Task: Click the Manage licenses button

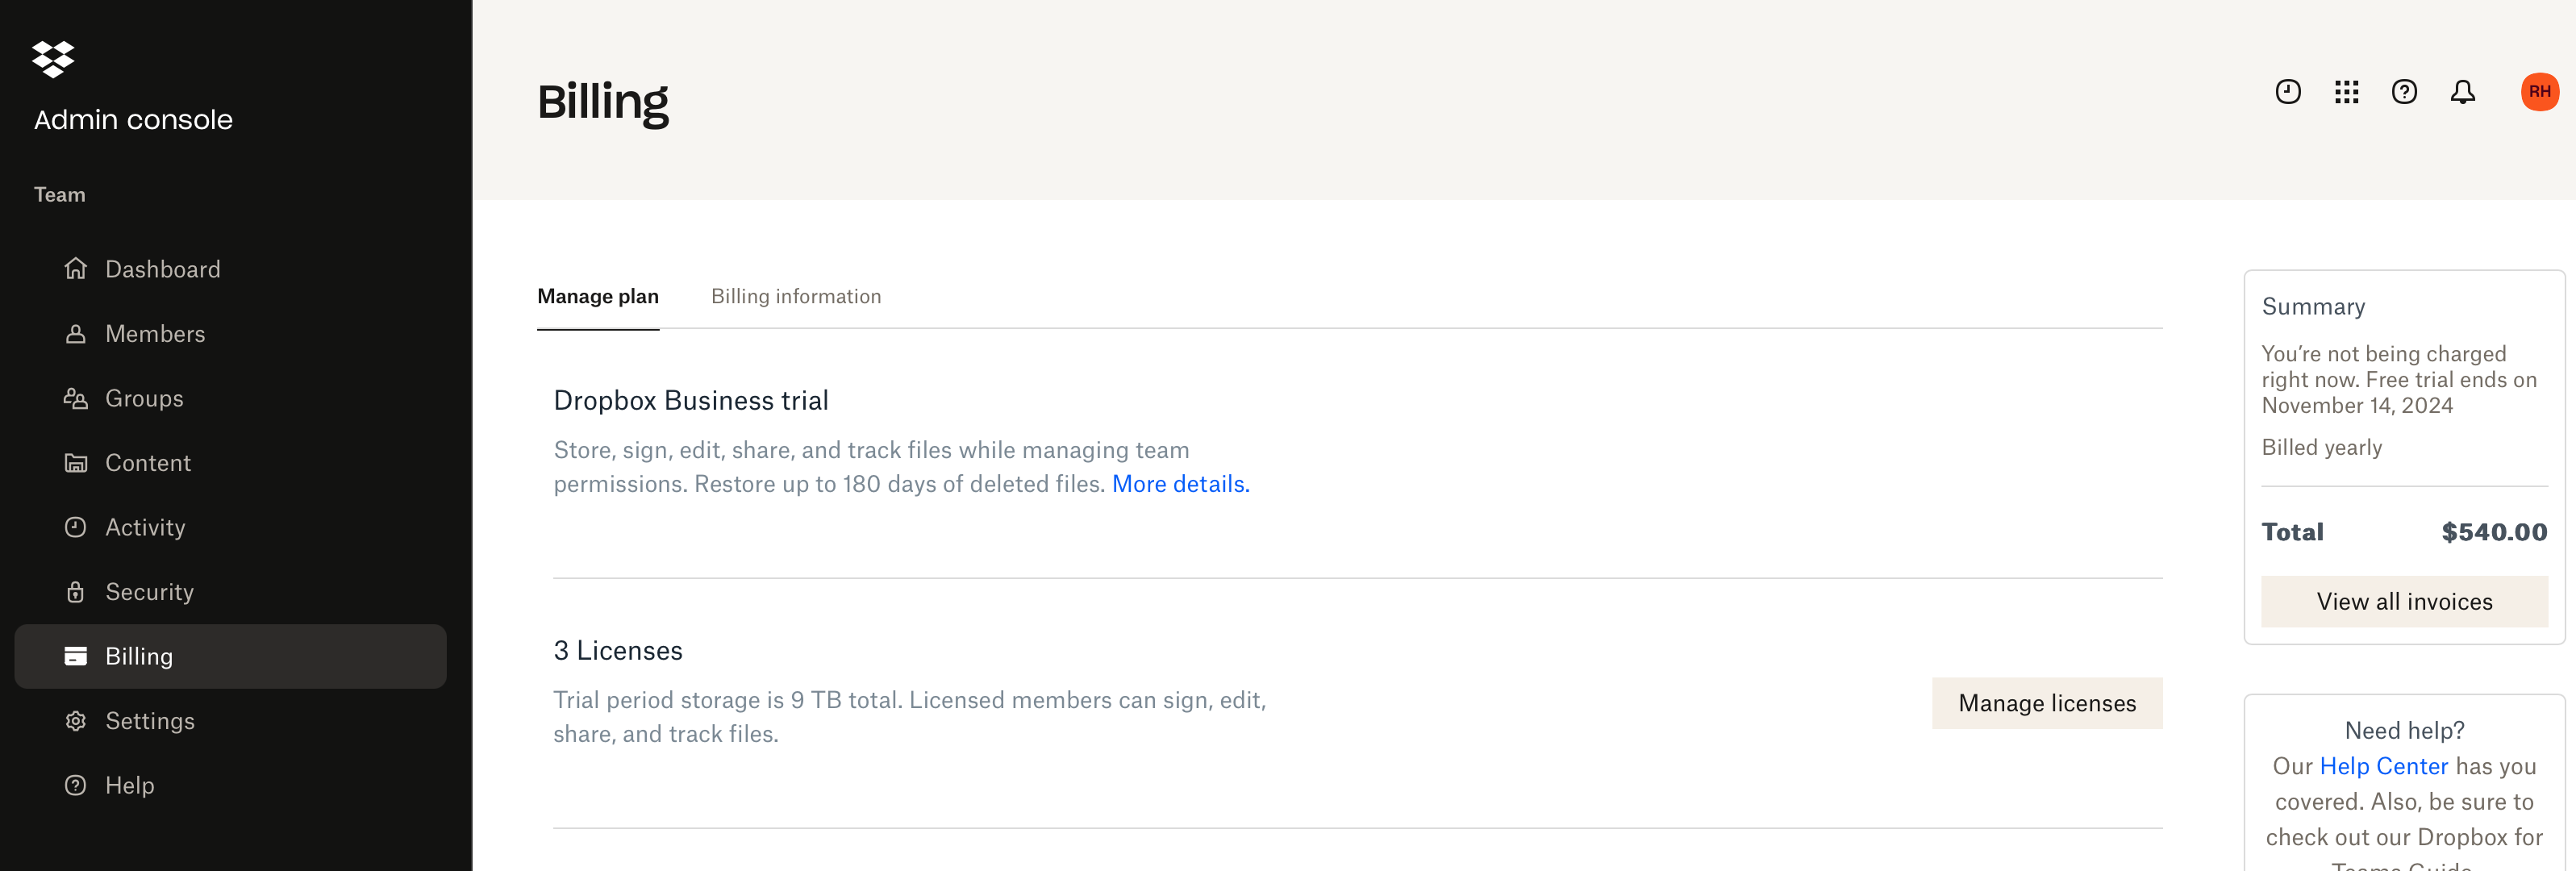Action: pos(2046,703)
